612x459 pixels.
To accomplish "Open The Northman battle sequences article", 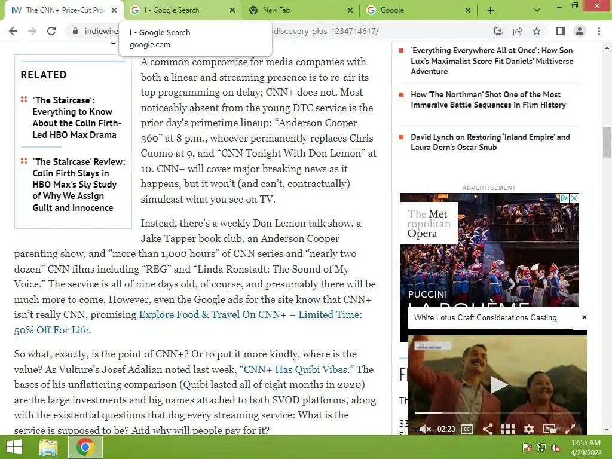I will (488, 100).
